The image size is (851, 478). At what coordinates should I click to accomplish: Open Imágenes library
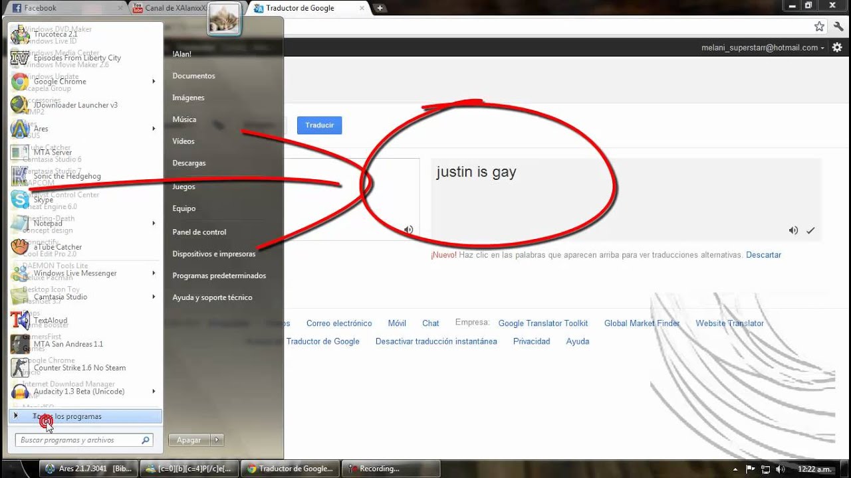pos(188,98)
